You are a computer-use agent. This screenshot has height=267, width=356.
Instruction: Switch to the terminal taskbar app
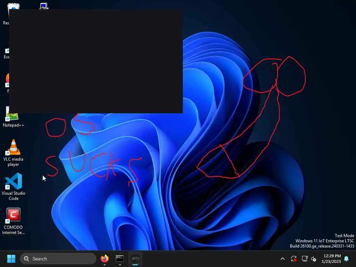click(120, 259)
